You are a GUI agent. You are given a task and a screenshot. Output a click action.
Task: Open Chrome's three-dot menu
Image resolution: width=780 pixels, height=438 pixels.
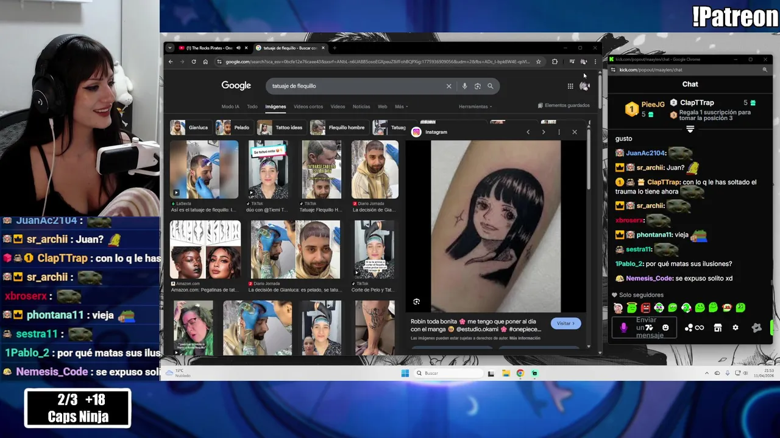tap(595, 61)
